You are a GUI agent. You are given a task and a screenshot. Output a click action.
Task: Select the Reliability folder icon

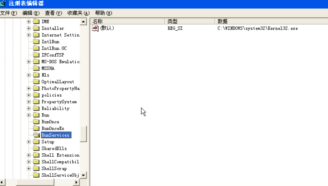[x=36, y=108]
